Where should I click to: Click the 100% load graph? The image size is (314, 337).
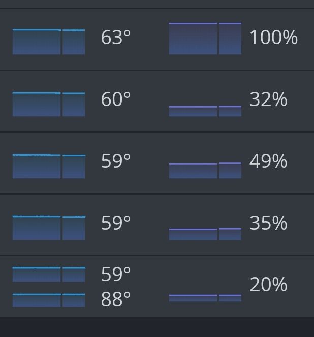click(x=205, y=39)
